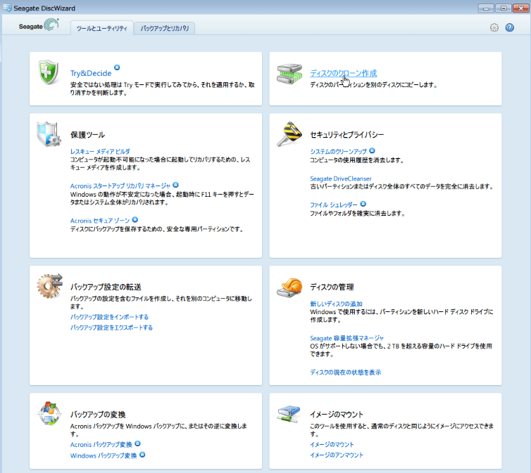The height and width of the screenshot is (473, 531).
Task: Open Seagate DriveCleanser link
Action: click(x=341, y=179)
